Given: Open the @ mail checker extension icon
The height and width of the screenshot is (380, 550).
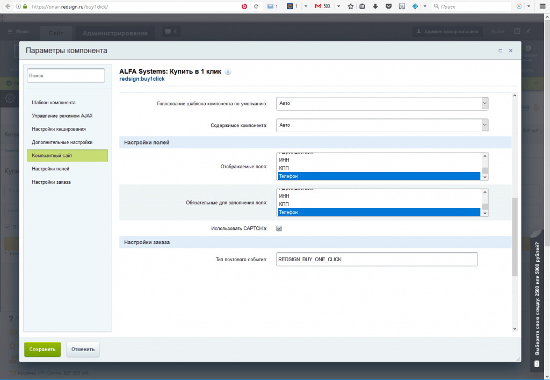Looking at the screenshot, I should point(290,6).
